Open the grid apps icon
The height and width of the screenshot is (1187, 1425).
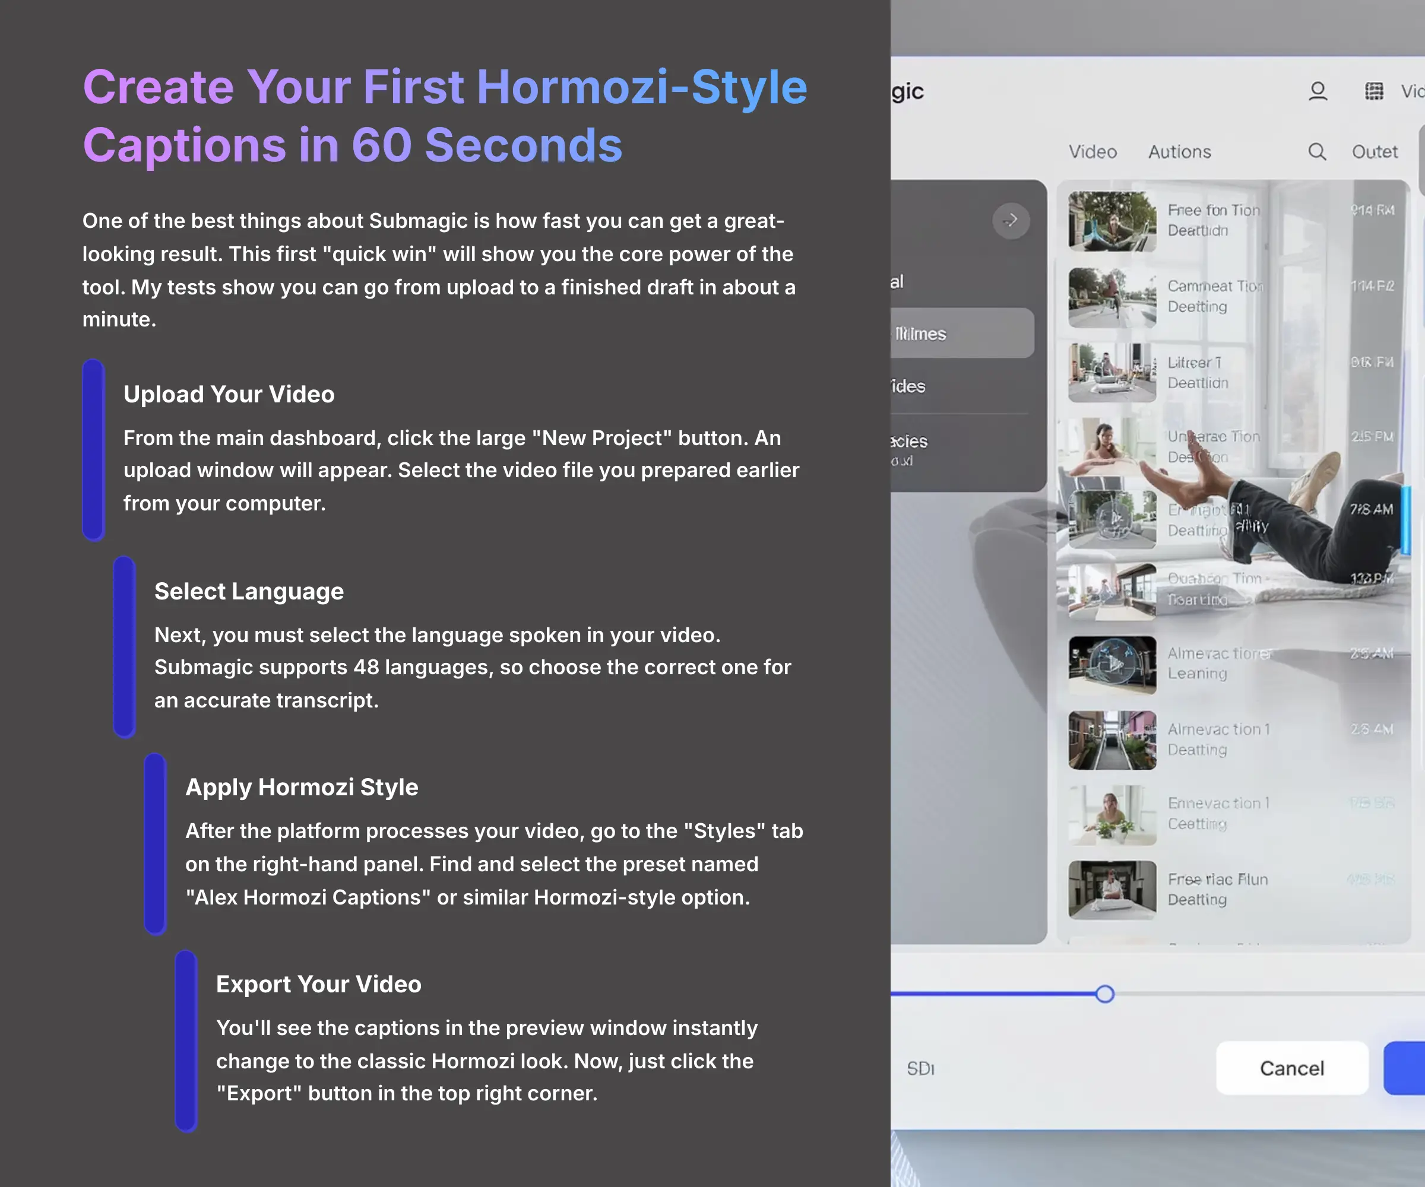tap(1374, 91)
